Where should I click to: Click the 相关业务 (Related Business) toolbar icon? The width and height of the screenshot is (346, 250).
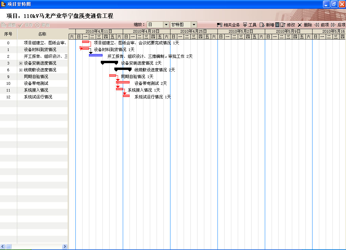(220, 25)
